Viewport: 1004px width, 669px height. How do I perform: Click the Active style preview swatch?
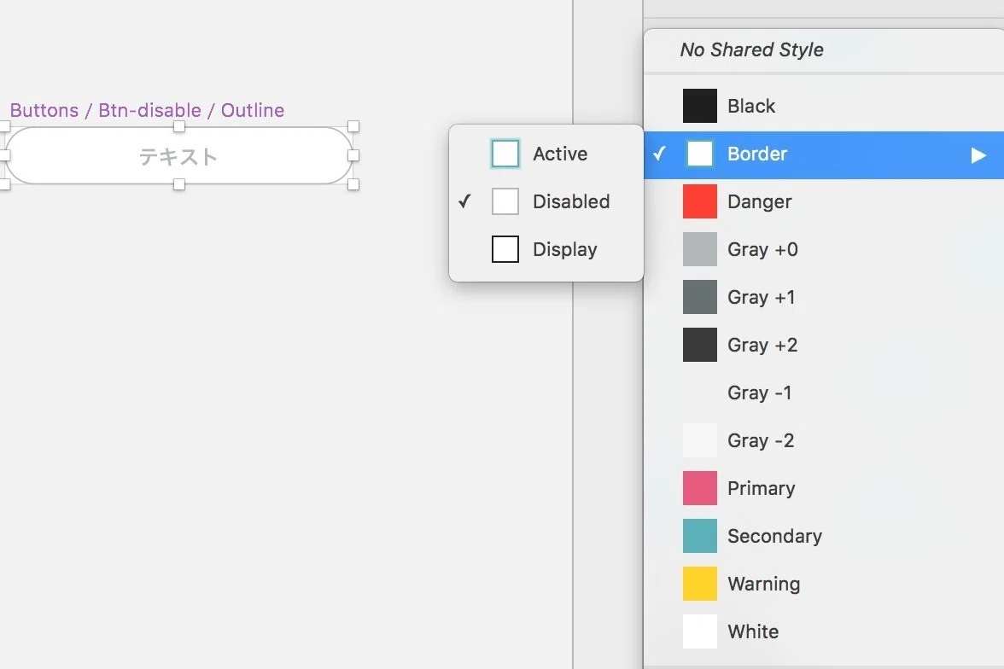505,154
